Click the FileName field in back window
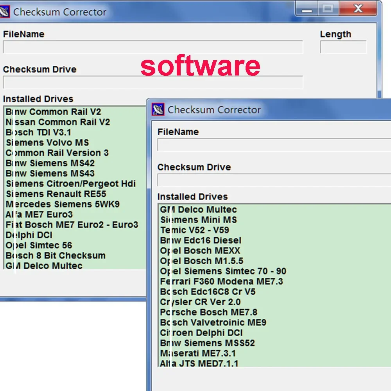 [x=153, y=47]
